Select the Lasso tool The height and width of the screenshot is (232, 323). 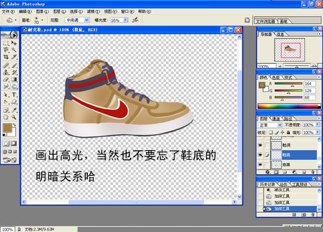[6, 50]
